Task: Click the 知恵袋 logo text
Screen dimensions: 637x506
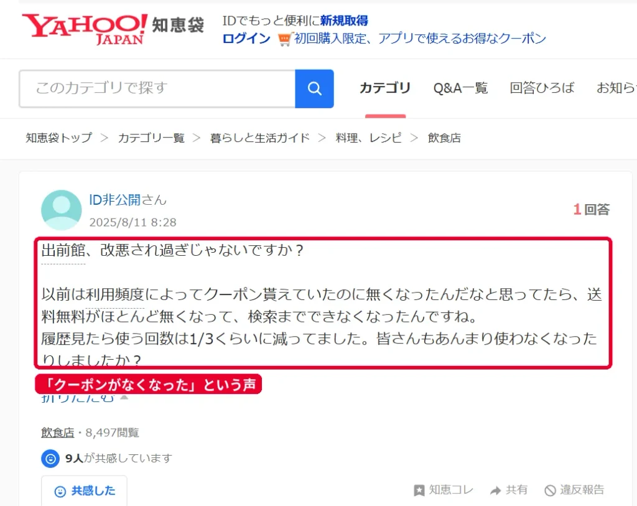Action: point(178,25)
